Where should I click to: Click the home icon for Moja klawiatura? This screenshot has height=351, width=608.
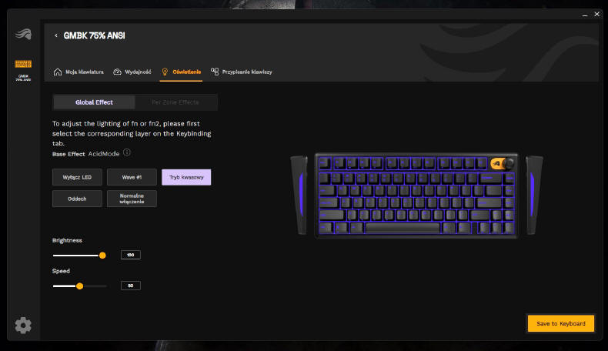point(58,72)
